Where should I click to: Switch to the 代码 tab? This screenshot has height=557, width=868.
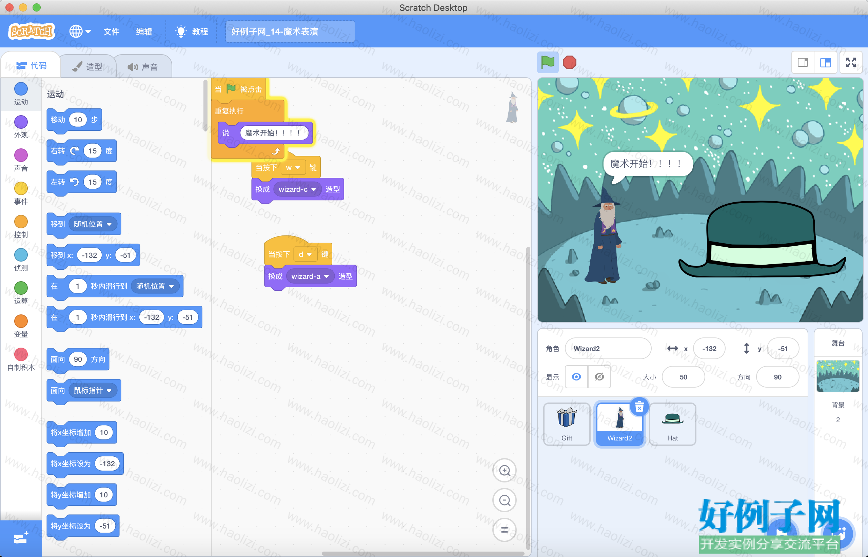tap(31, 65)
